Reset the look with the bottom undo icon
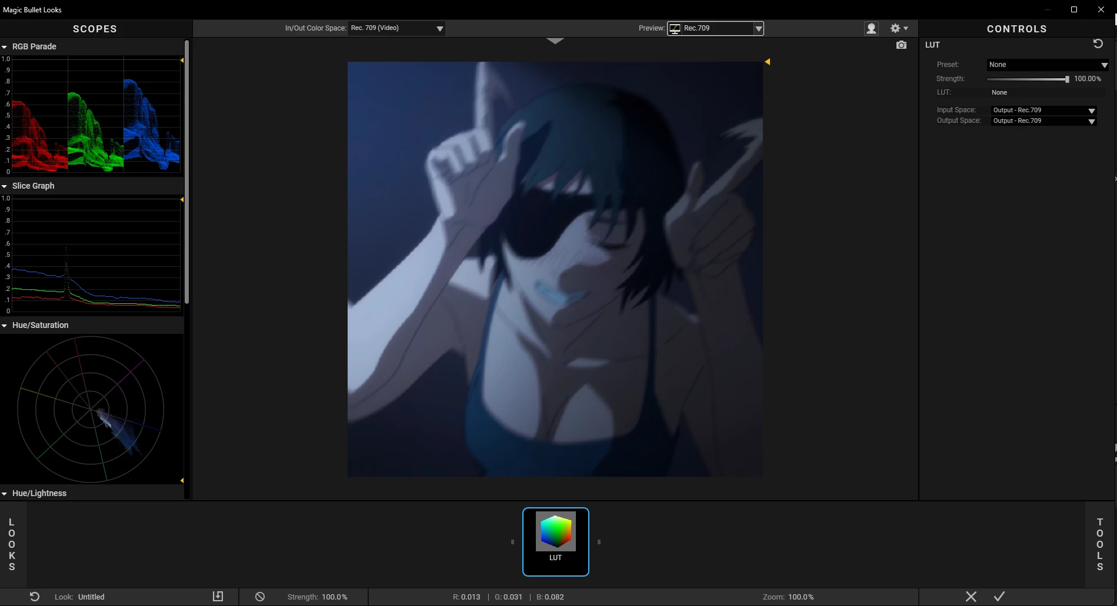This screenshot has width=1117, height=606. coord(35,597)
